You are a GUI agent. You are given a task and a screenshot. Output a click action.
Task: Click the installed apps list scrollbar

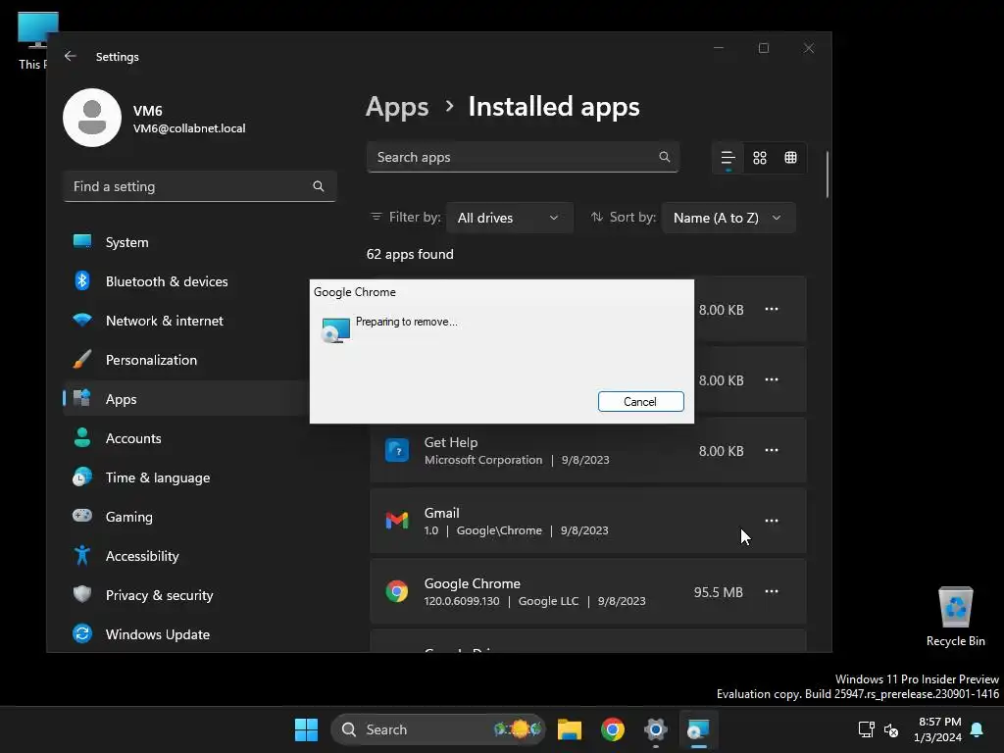tap(828, 175)
